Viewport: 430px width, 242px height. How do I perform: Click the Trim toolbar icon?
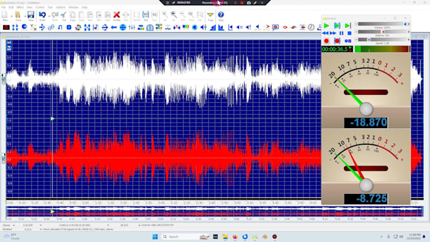(126, 15)
